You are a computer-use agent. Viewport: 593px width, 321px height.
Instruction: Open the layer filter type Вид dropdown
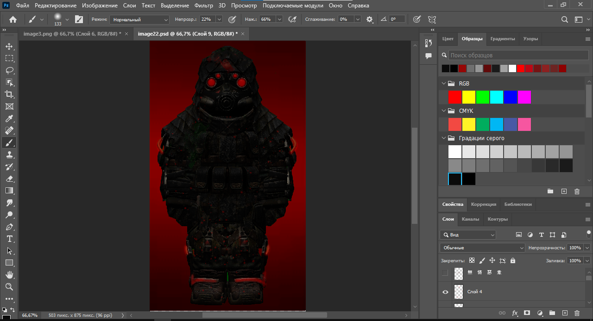coord(467,235)
